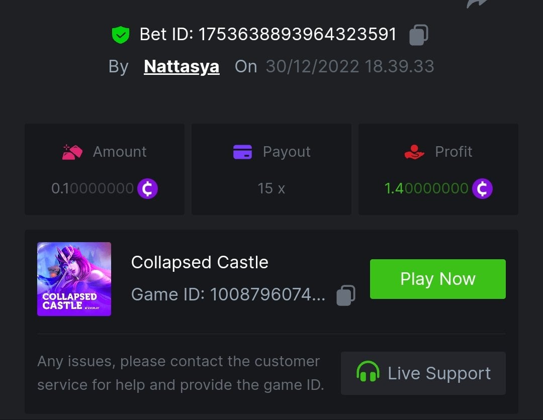Screen dimensions: 543x420
Task: Click the truncated Game ID number
Action: 267,295
